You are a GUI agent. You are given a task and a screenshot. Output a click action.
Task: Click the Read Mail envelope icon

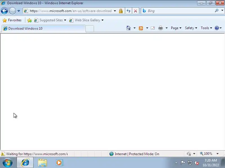point(153,28)
